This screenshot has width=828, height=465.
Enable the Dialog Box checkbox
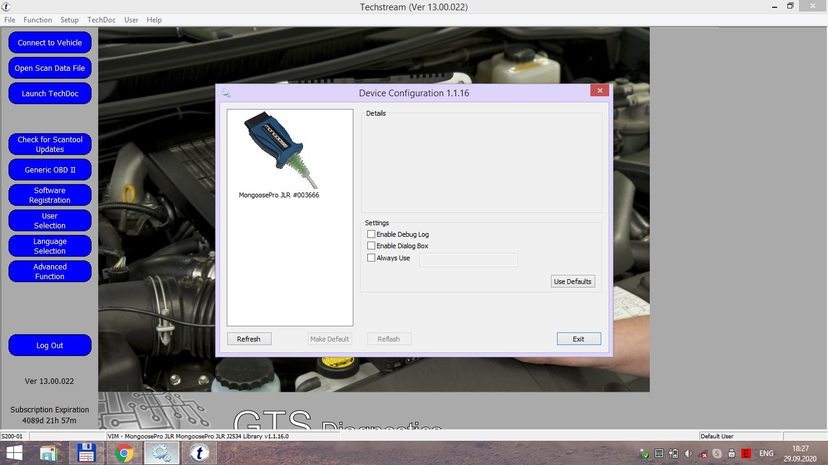pyautogui.click(x=372, y=246)
